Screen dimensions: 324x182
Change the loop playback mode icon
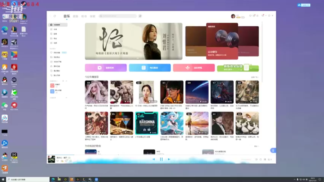tap(260, 159)
